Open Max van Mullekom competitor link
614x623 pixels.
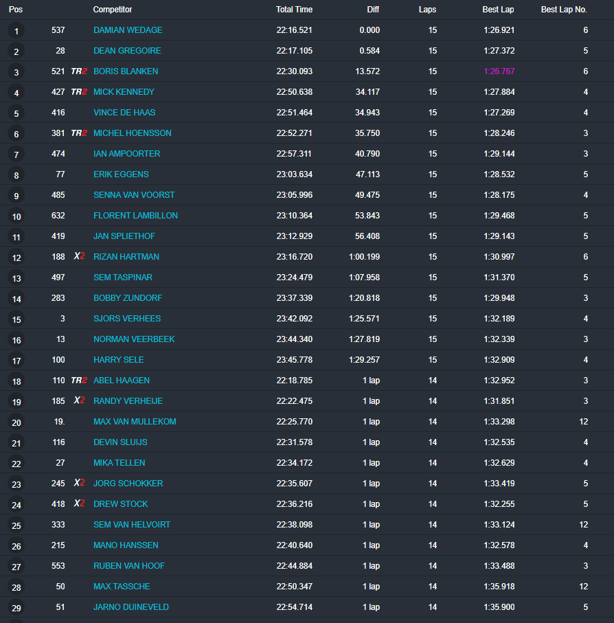[x=135, y=422]
